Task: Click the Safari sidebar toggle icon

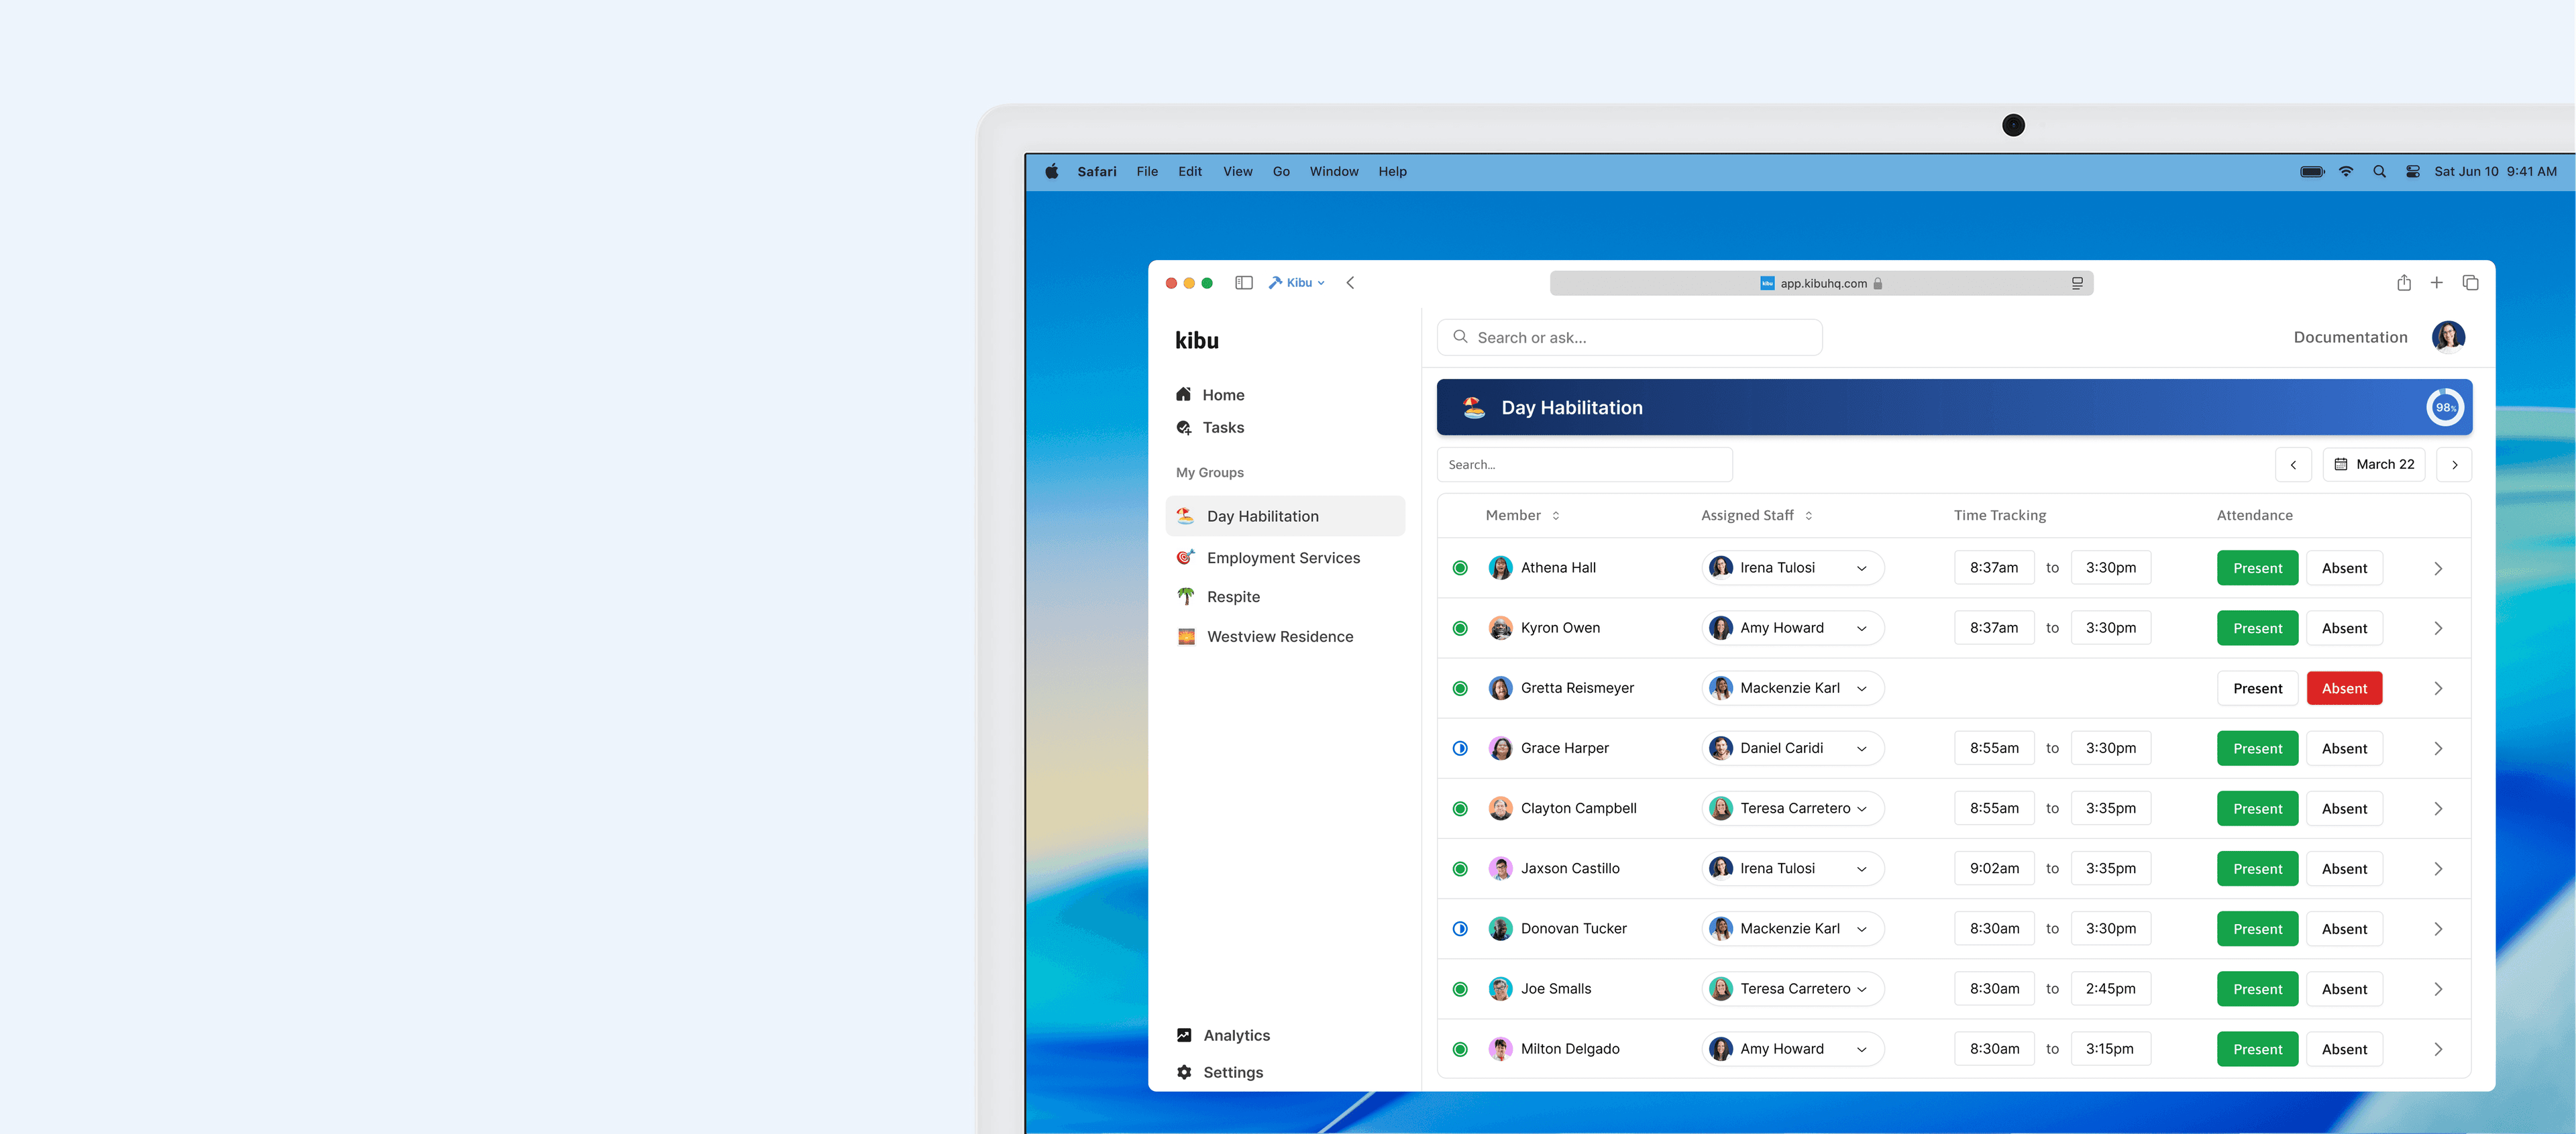Action: pyautogui.click(x=1243, y=283)
